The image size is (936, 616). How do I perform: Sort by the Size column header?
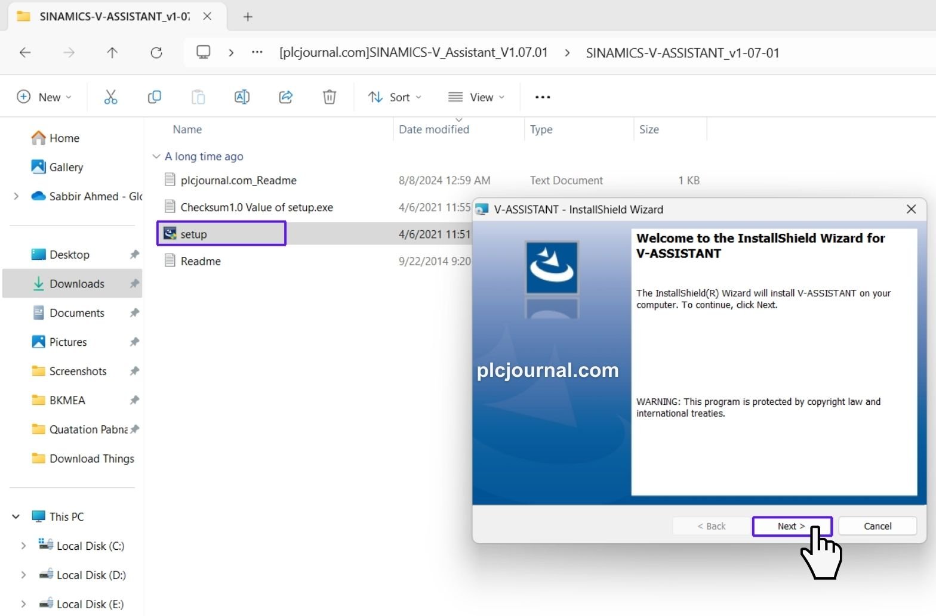pos(649,129)
